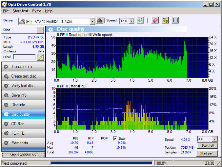The height and width of the screenshot is (167, 222).
Task: Click the Position 7063 MB value
Action: (187, 148)
